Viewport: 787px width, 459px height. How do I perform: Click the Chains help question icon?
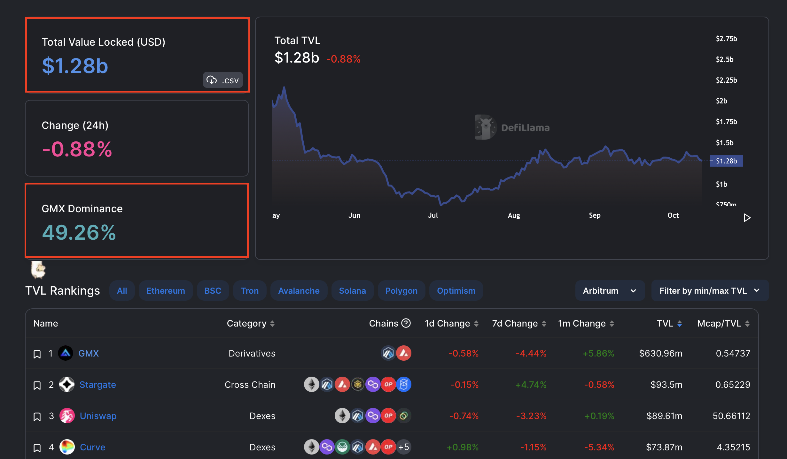tap(406, 323)
